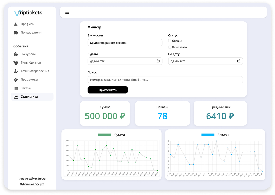The width and height of the screenshot is (275, 195).
Task: Toggle the Не оплачен checkbox
Action: pyautogui.click(x=170, y=47)
